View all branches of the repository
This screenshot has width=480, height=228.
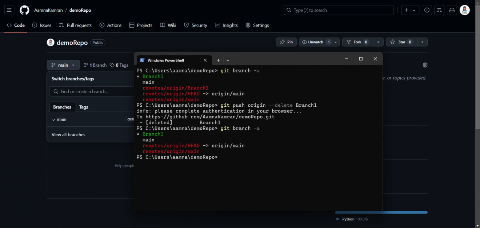click(68, 134)
